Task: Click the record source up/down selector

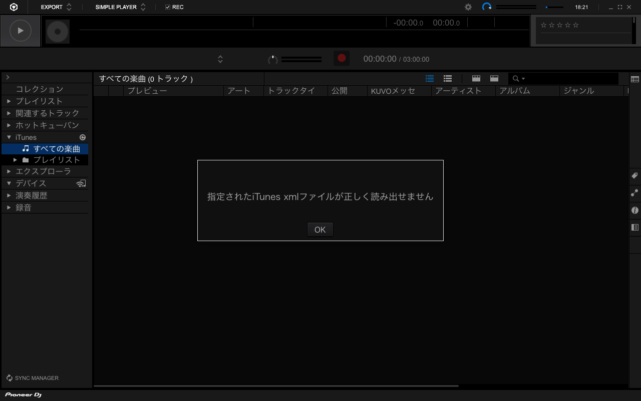Action: click(x=220, y=59)
